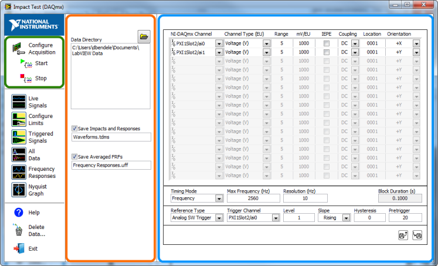Click the Help label
This screenshot has height=266, width=438.
pos(34,213)
